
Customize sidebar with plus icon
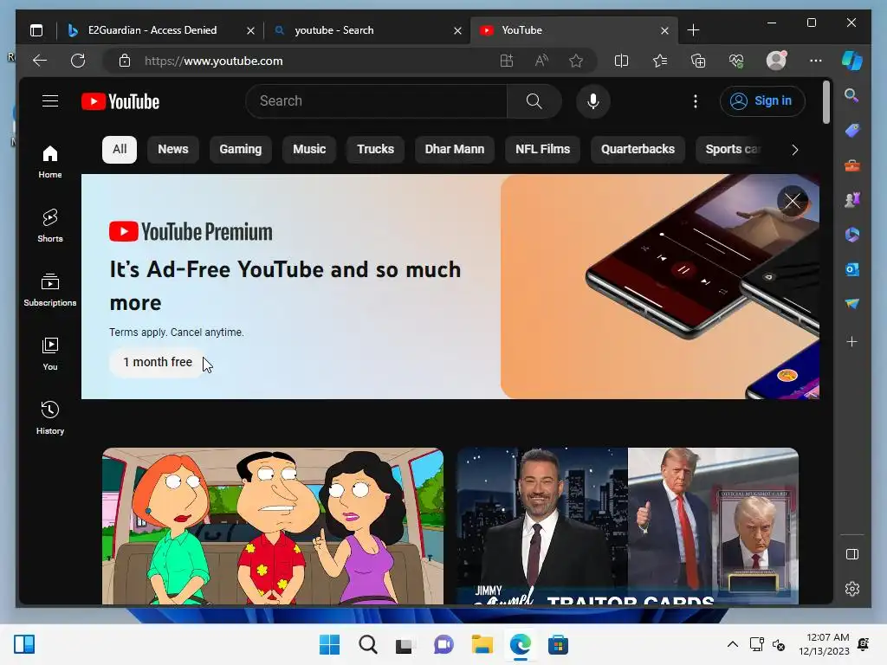(852, 341)
